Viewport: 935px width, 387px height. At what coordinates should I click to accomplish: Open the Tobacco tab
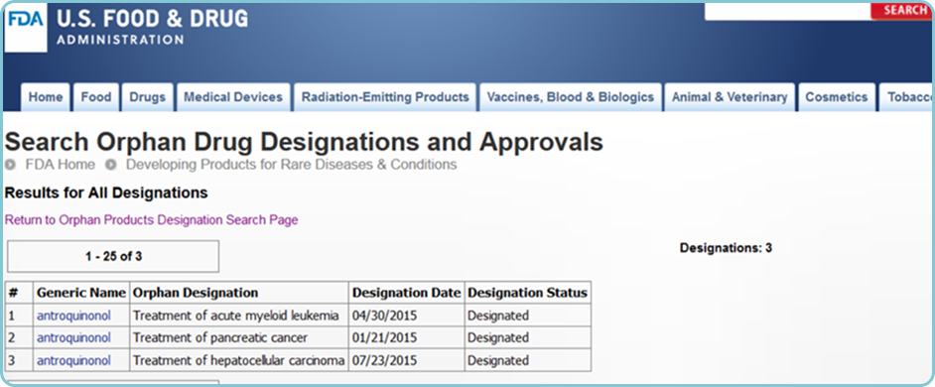point(907,97)
